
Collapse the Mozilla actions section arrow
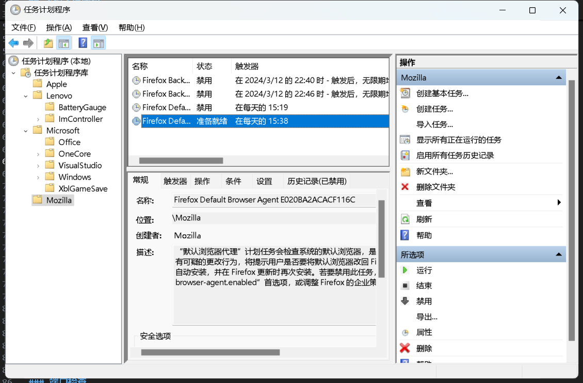pyautogui.click(x=558, y=77)
